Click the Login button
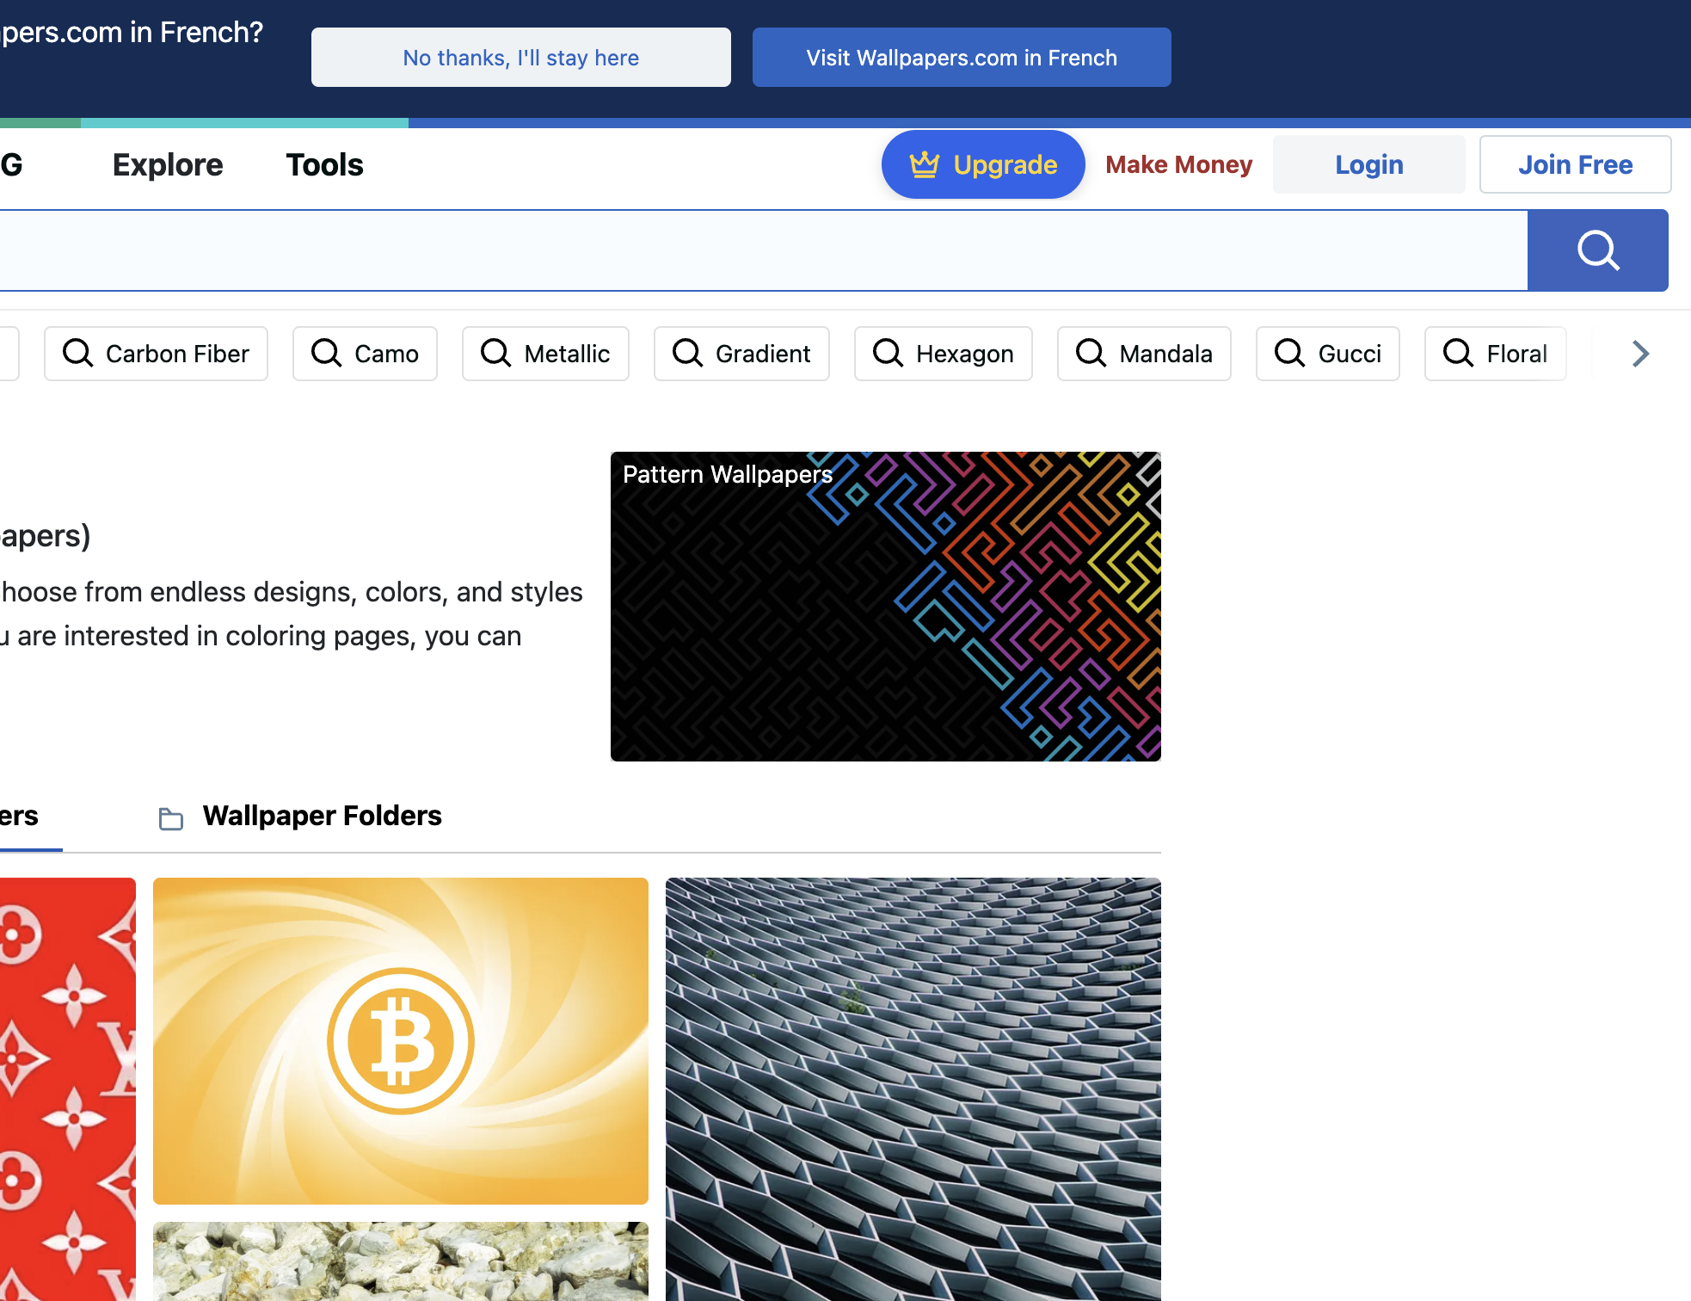 tap(1368, 164)
